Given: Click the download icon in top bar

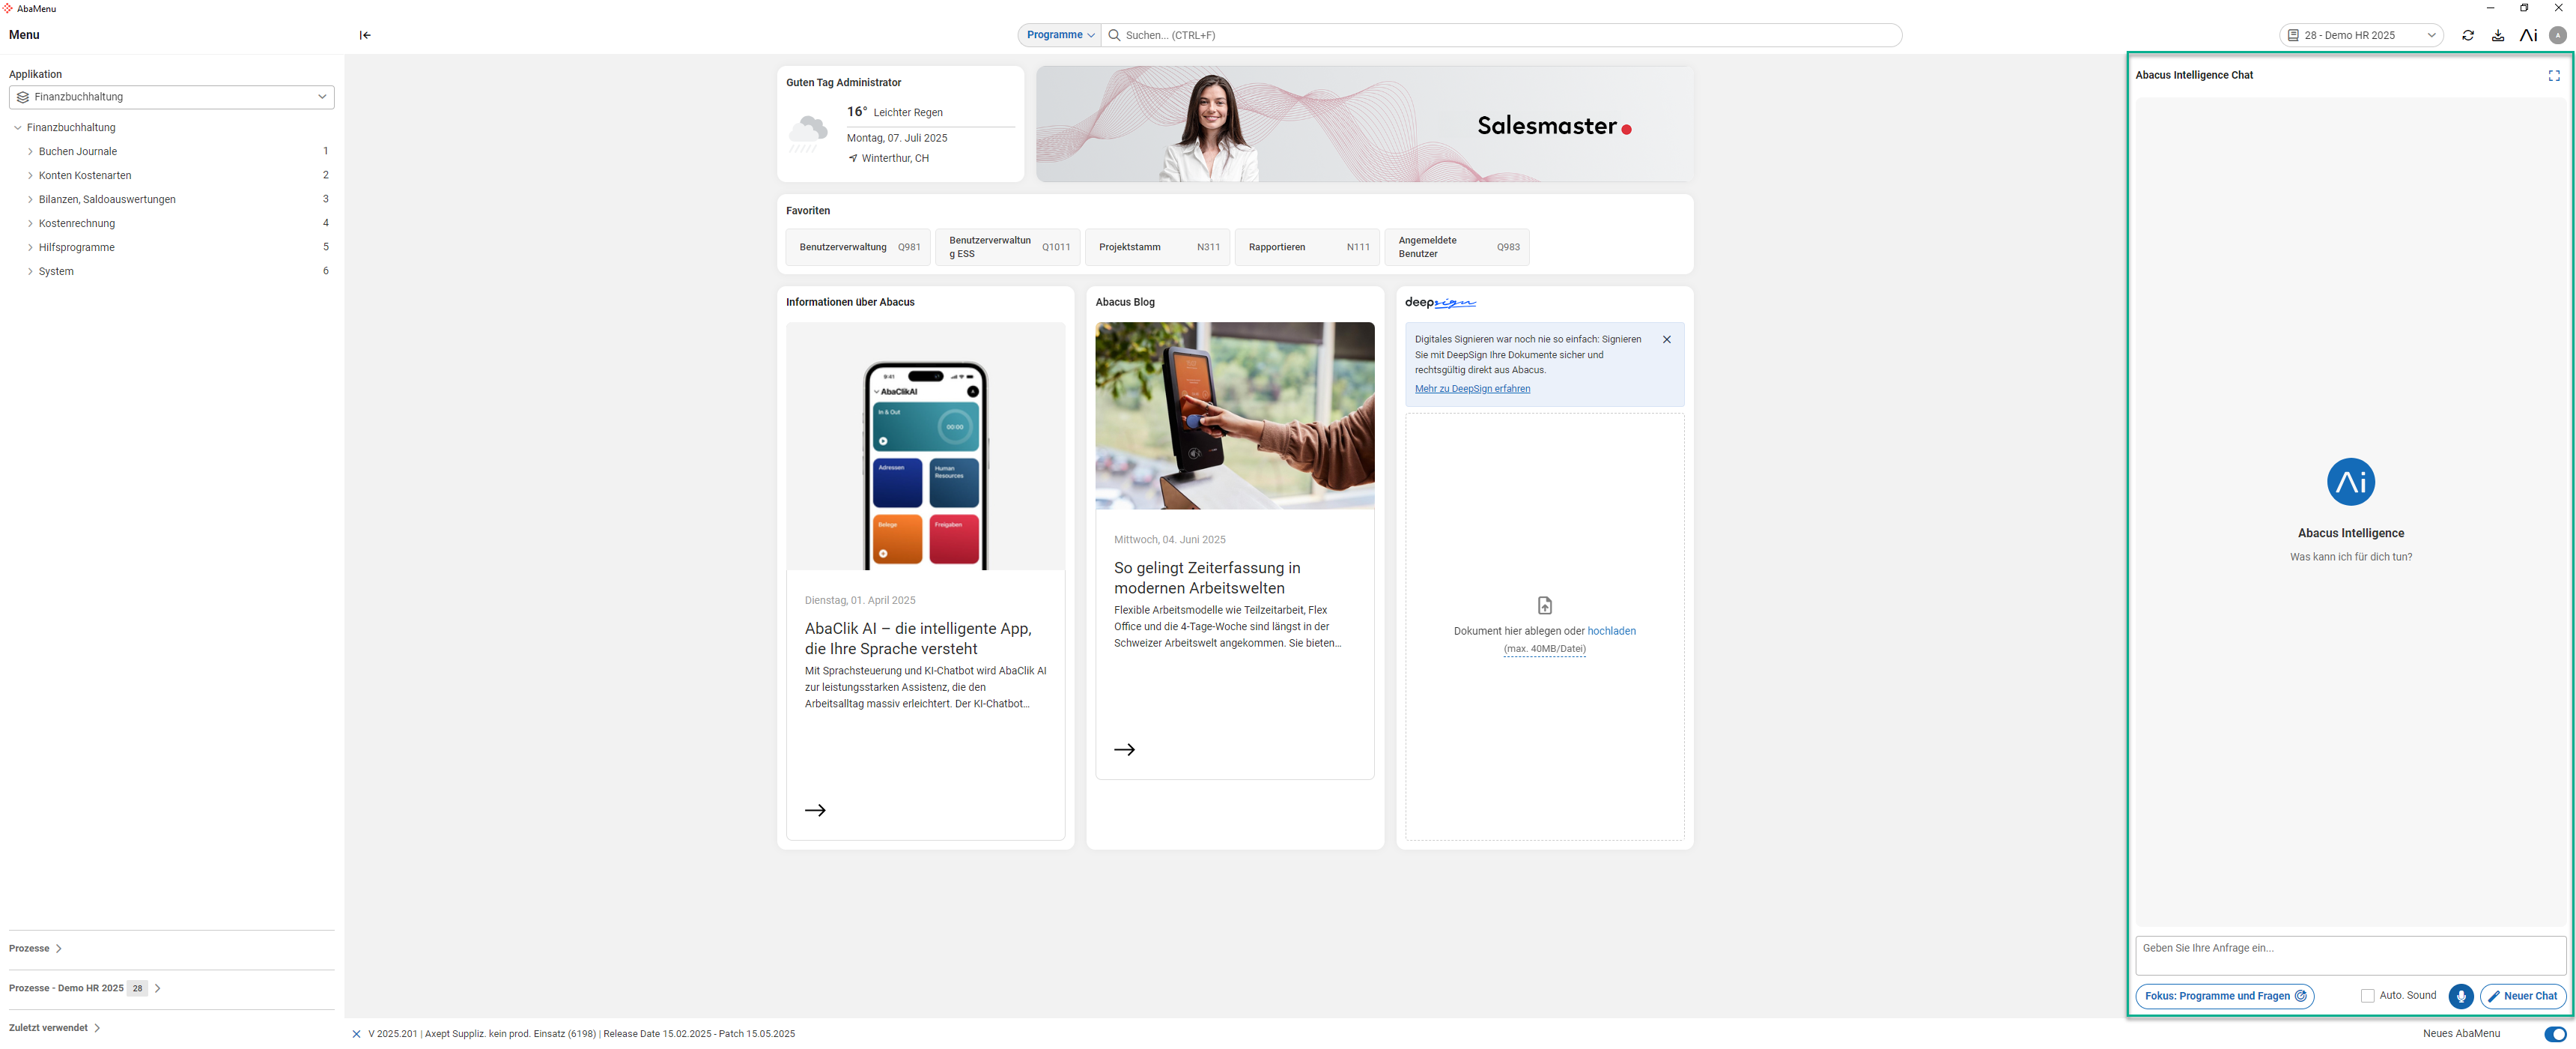Looking at the screenshot, I should coord(2497,35).
